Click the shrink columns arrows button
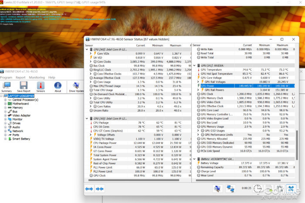 99,189
